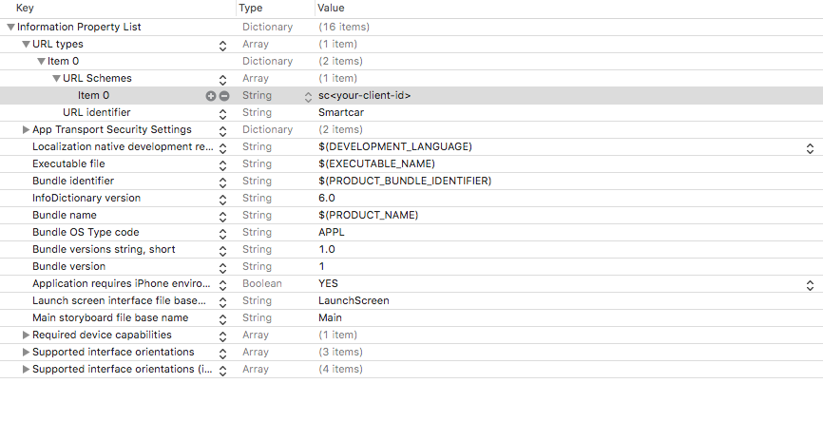The width and height of the screenshot is (823, 441).
Task: Select the Executable file key
Action: (68, 163)
